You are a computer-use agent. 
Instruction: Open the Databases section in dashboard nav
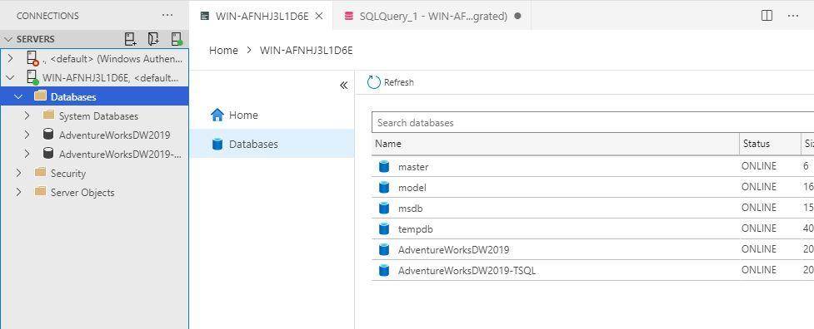tap(272, 144)
